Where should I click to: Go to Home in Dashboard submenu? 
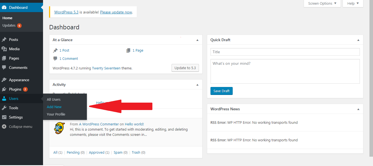[7, 18]
